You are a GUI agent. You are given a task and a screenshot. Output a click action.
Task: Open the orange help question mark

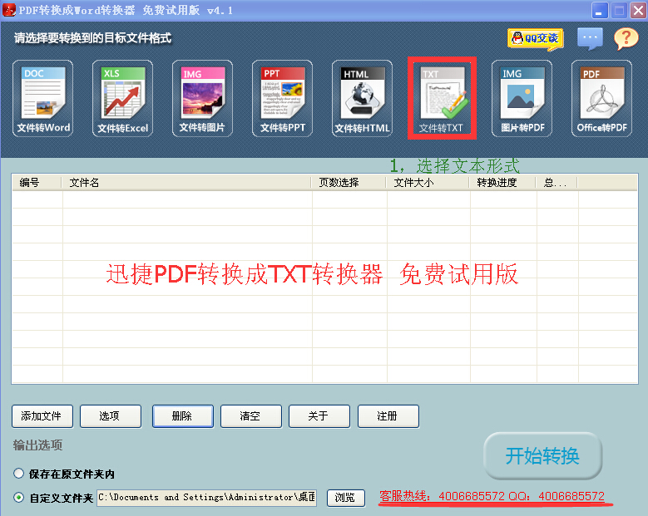pos(626,38)
